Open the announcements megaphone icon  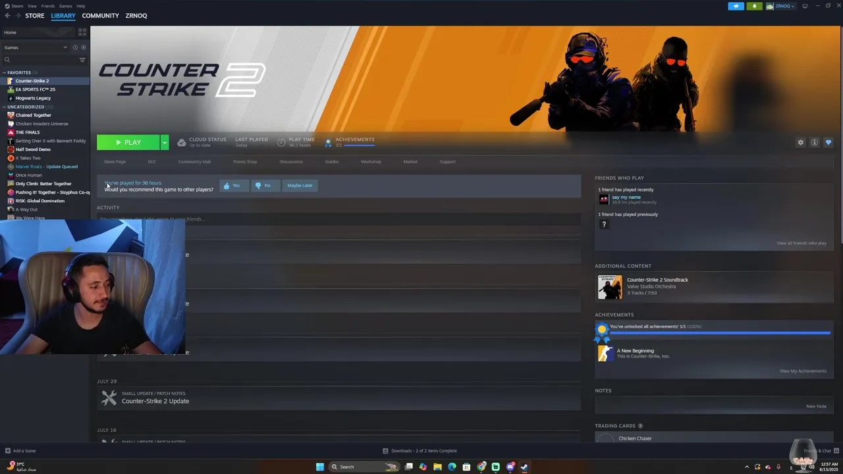point(736,6)
